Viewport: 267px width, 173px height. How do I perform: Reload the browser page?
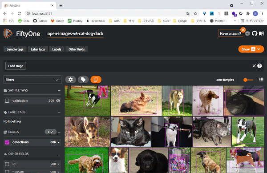[19, 13]
